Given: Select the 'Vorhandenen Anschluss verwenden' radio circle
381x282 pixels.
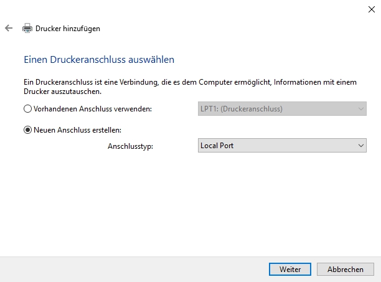Looking at the screenshot, I should tap(27, 109).
